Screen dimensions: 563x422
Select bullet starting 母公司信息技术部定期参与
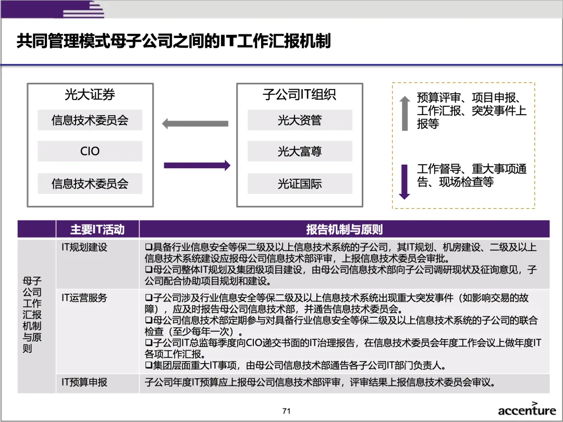(x=341, y=326)
